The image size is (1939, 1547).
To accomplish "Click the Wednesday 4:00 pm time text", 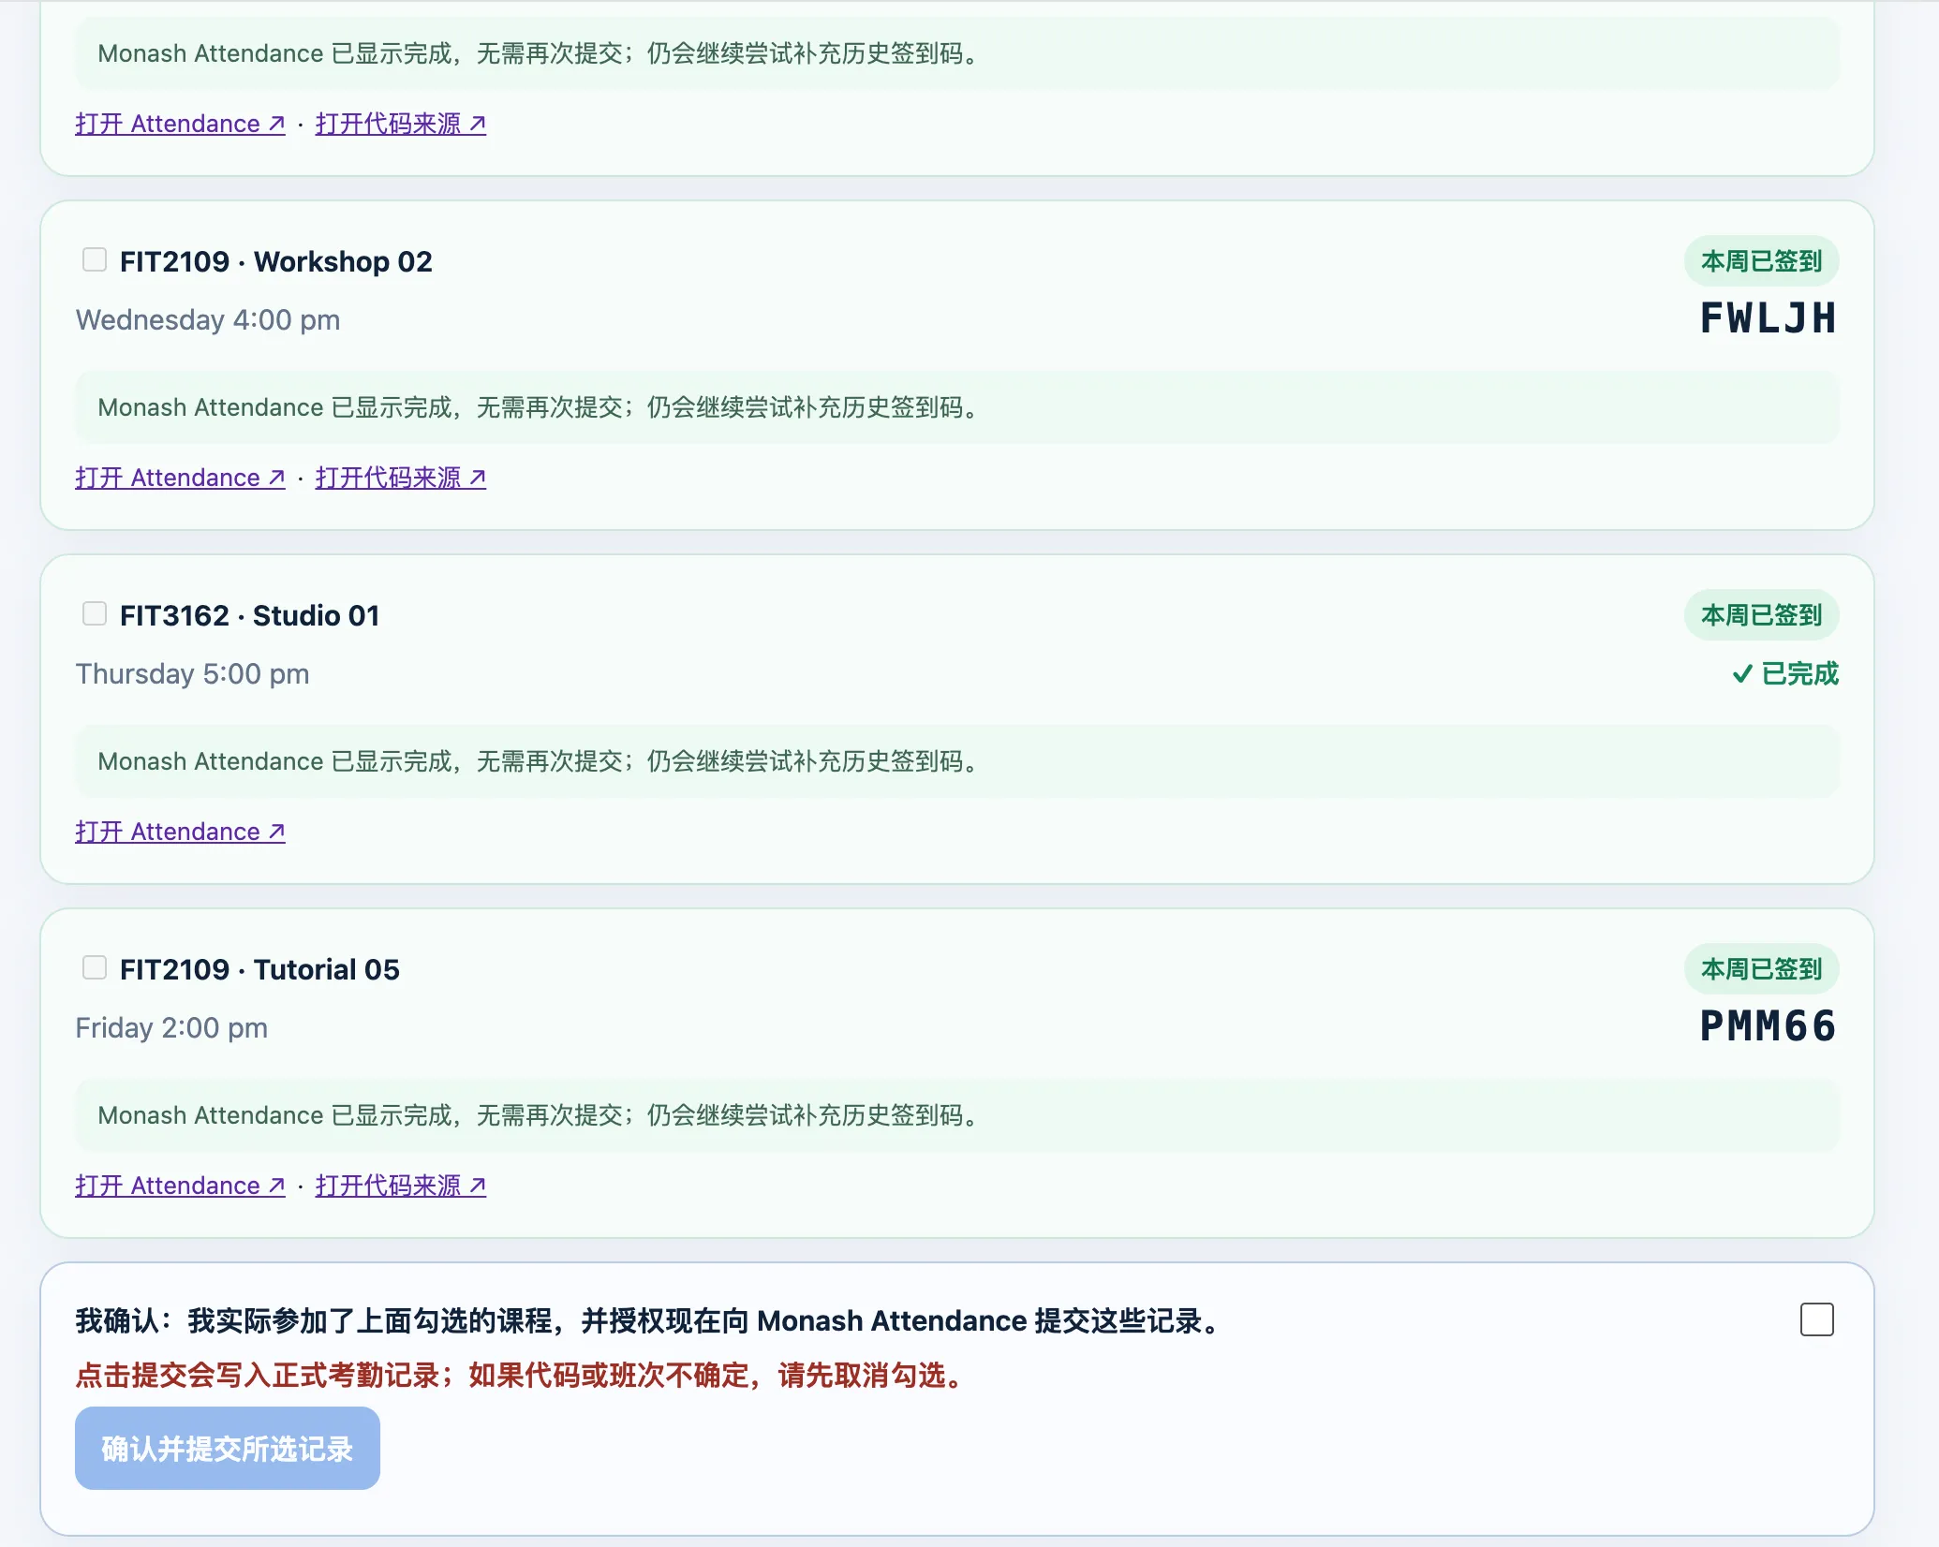I will click(x=208, y=320).
